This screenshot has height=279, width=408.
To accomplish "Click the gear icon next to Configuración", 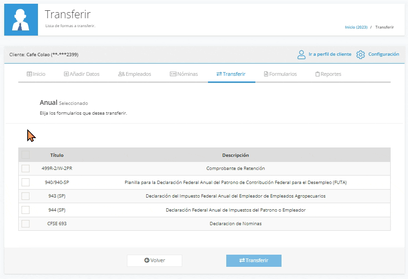I will 360,55.
